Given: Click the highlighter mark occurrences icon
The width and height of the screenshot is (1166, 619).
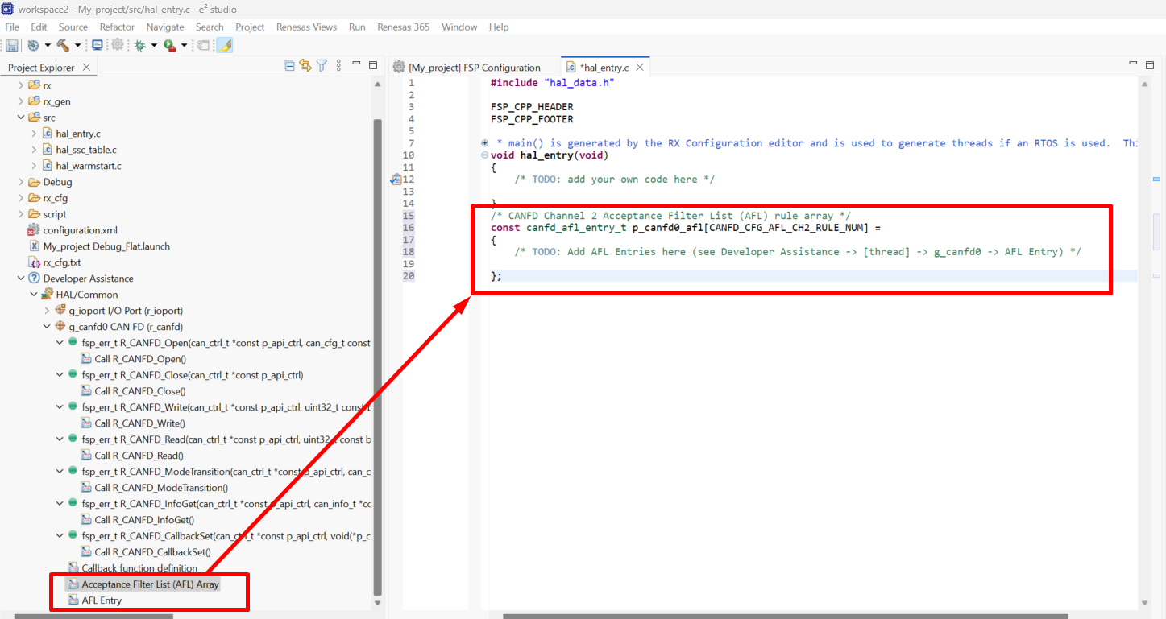Looking at the screenshot, I should 225,45.
